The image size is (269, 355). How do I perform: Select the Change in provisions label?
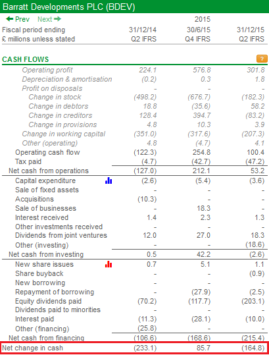pos(62,124)
